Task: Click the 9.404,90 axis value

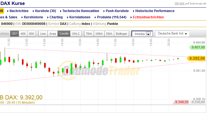Action: pos(199,42)
